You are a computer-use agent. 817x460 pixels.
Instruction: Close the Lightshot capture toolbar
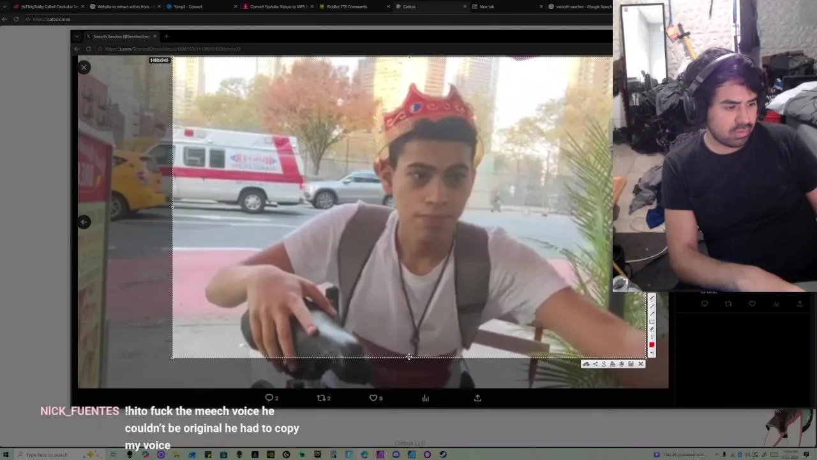(641, 364)
